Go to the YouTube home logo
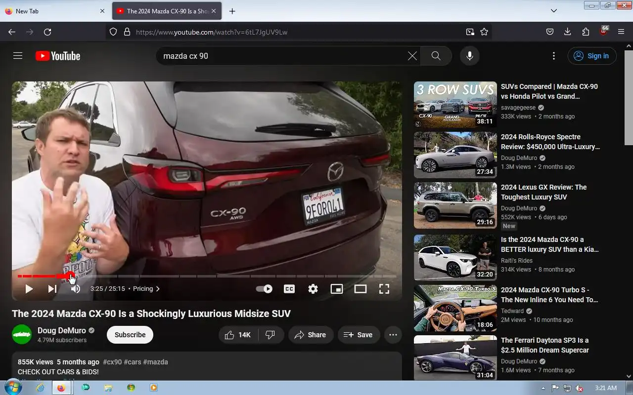This screenshot has width=633, height=395. click(x=58, y=56)
